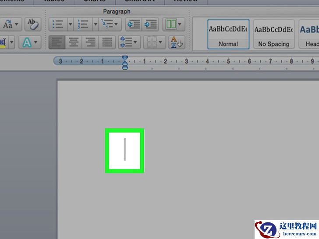Open the bullet style dropdown arrow
319x239 pixels.
[x=71, y=25]
